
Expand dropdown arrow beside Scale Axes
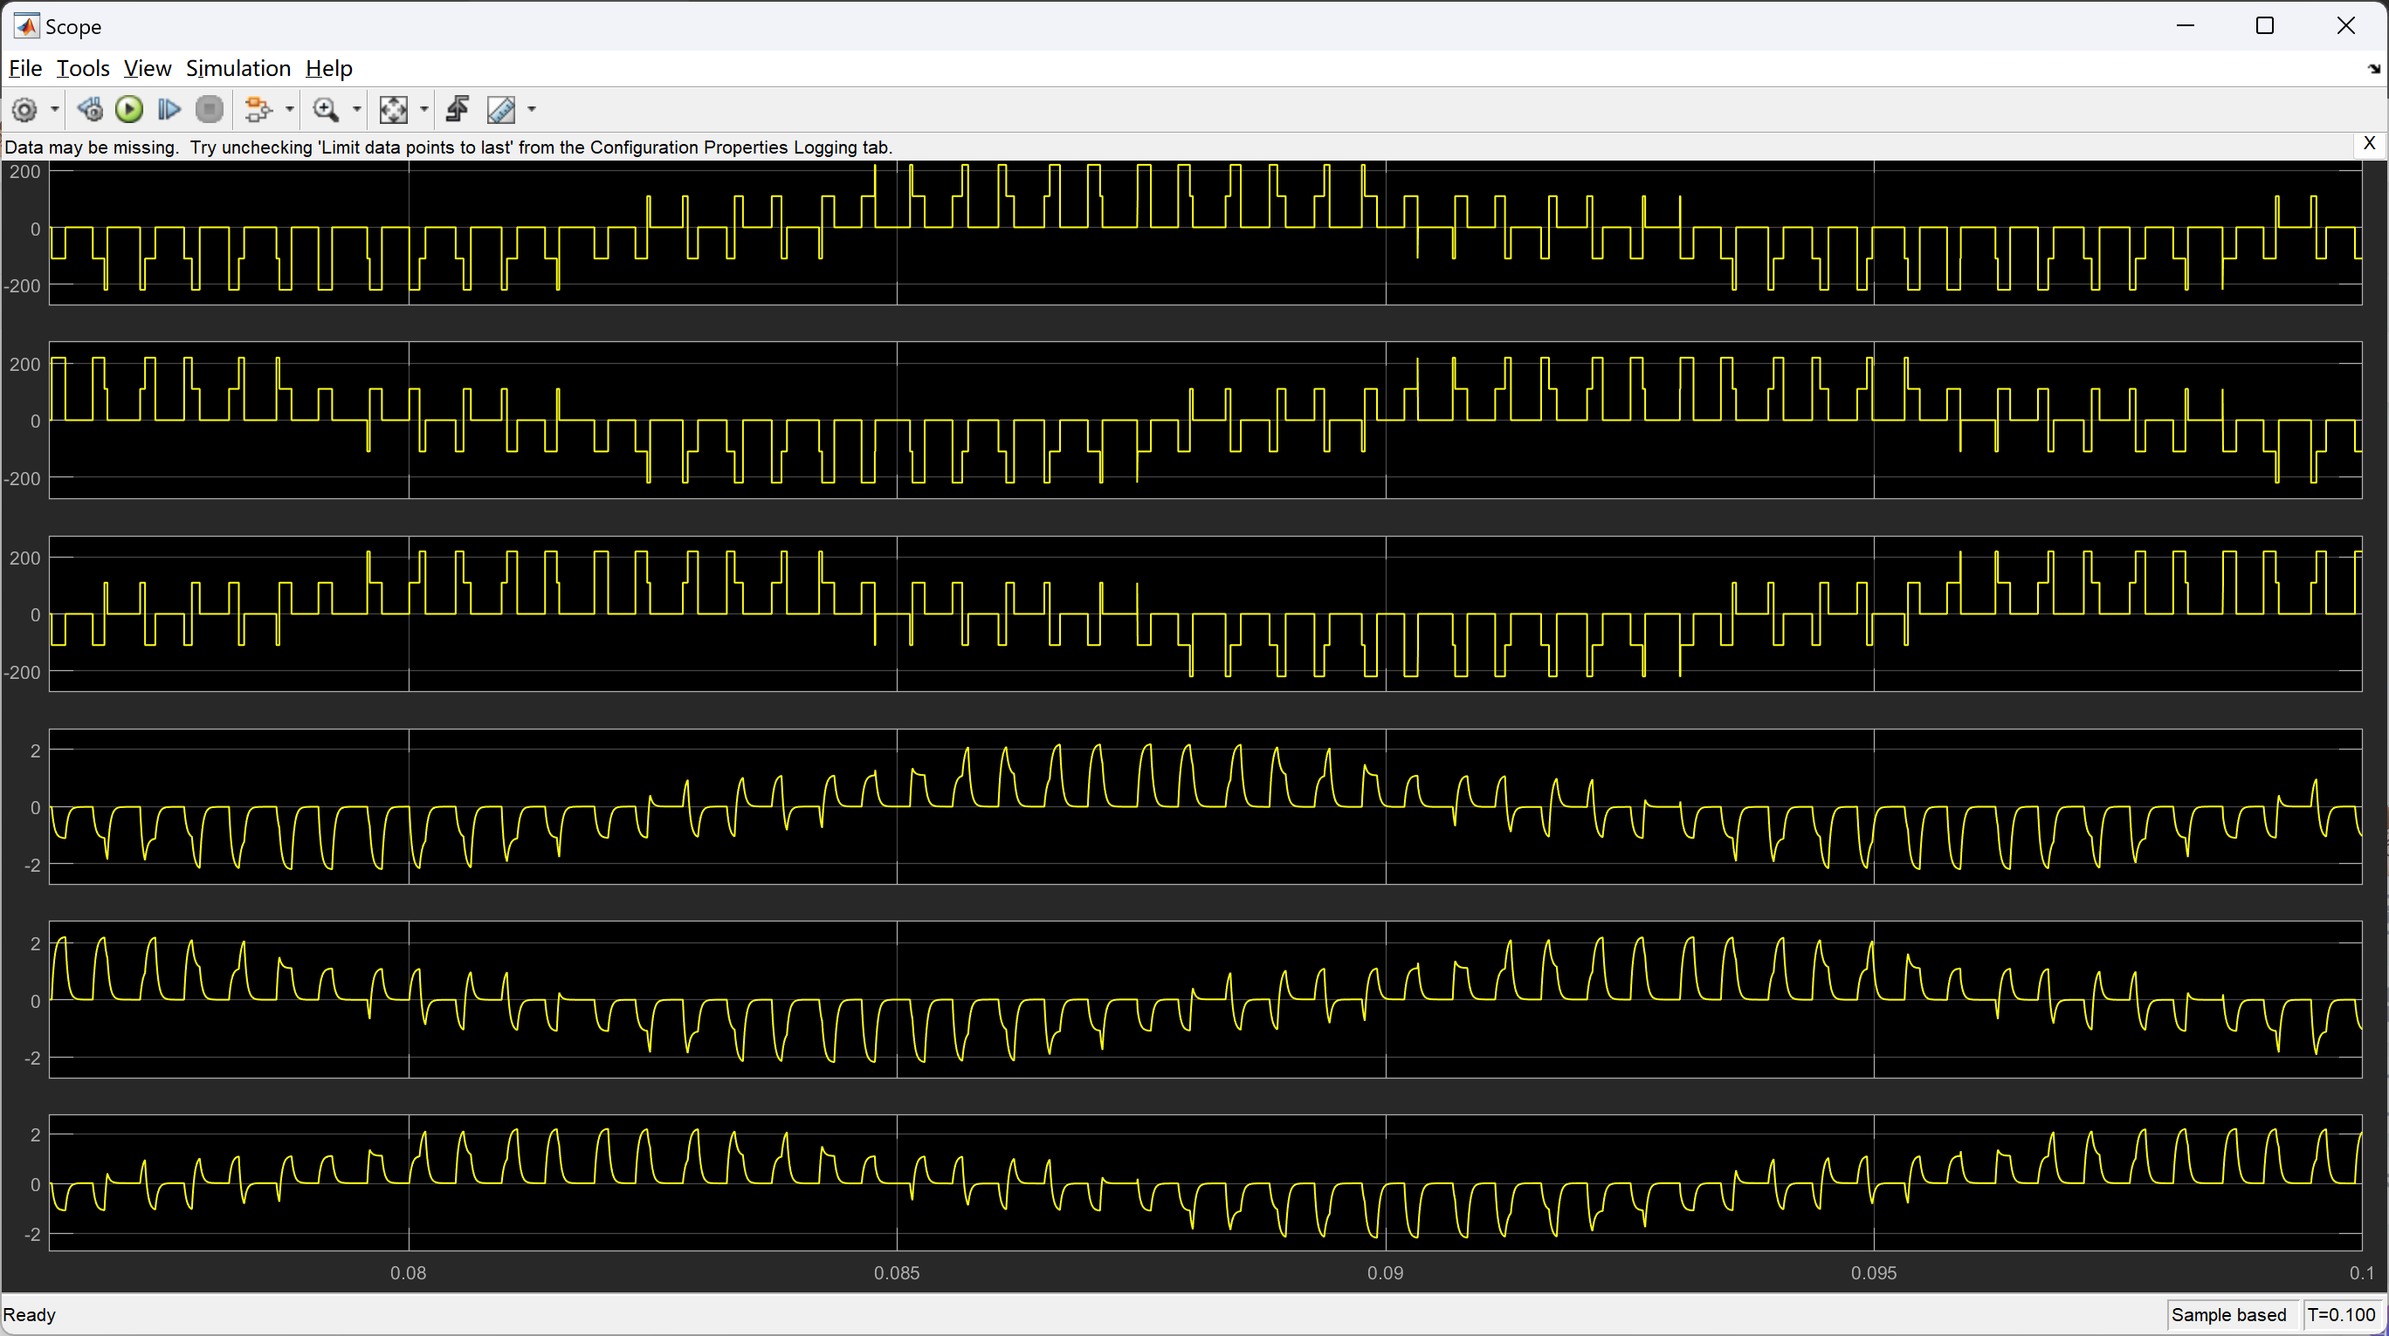pos(423,109)
